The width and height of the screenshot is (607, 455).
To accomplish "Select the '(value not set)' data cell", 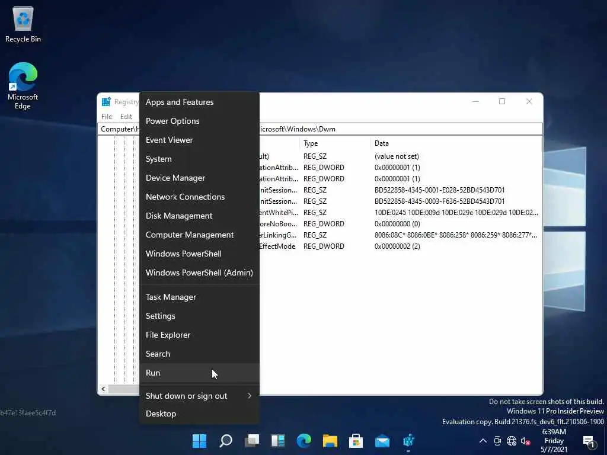I will point(397,156).
